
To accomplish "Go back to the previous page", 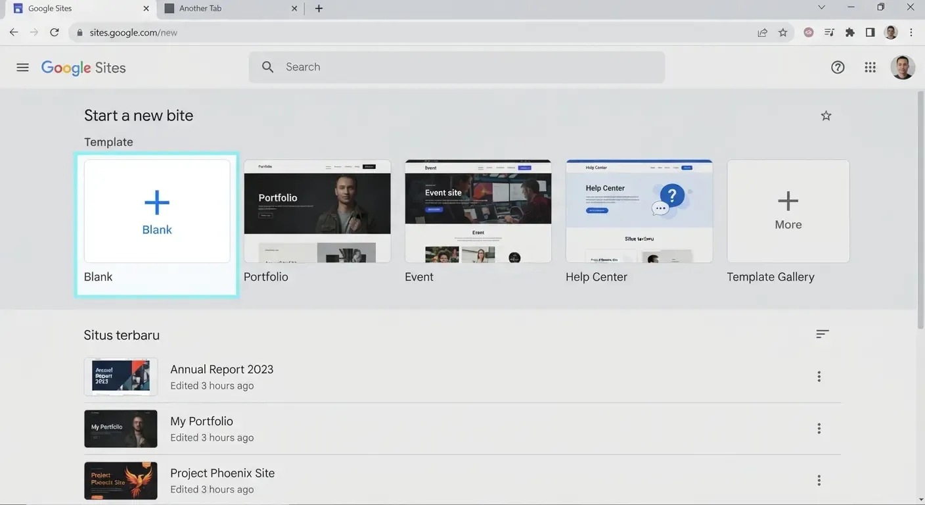I will click(14, 32).
